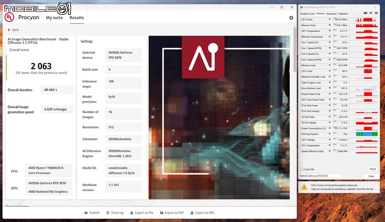Click the DDIMScheduler value field
The image size is (385, 222).
coord(123,139)
